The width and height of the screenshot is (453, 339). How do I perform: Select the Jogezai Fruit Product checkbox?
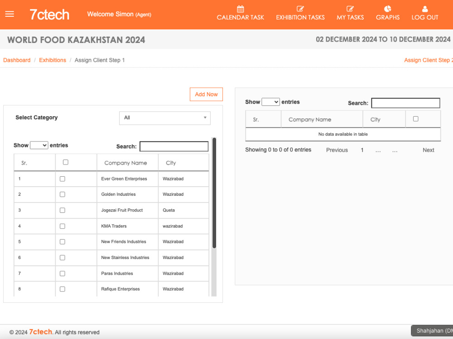(63, 210)
